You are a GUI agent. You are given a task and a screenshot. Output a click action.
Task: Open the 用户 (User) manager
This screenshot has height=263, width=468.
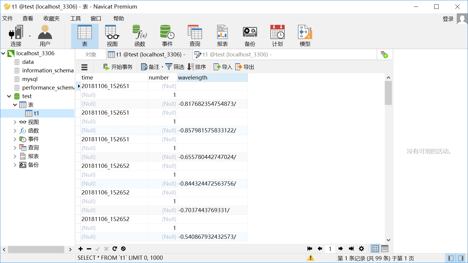coord(45,36)
